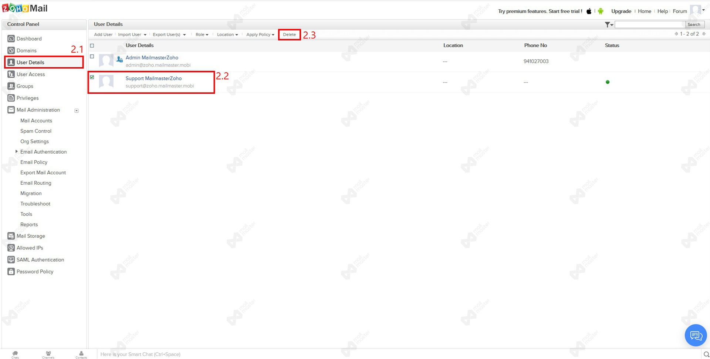Click the phone number 941027003
The width and height of the screenshot is (710, 359).
pyautogui.click(x=536, y=61)
